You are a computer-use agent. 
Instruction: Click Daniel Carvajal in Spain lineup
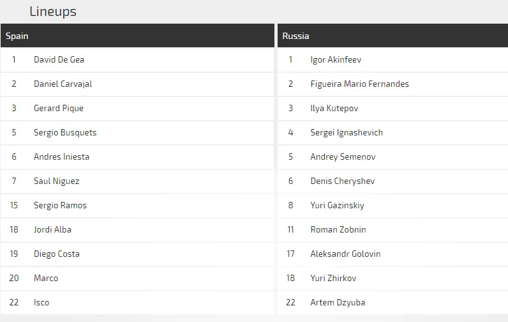coord(63,84)
